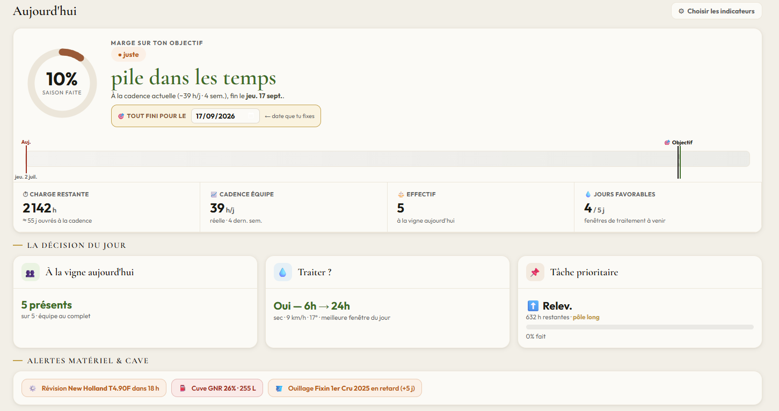Click the sur 5 · équipe au complet text
Image resolution: width=779 pixels, height=411 pixels.
(x=56, y=316)
